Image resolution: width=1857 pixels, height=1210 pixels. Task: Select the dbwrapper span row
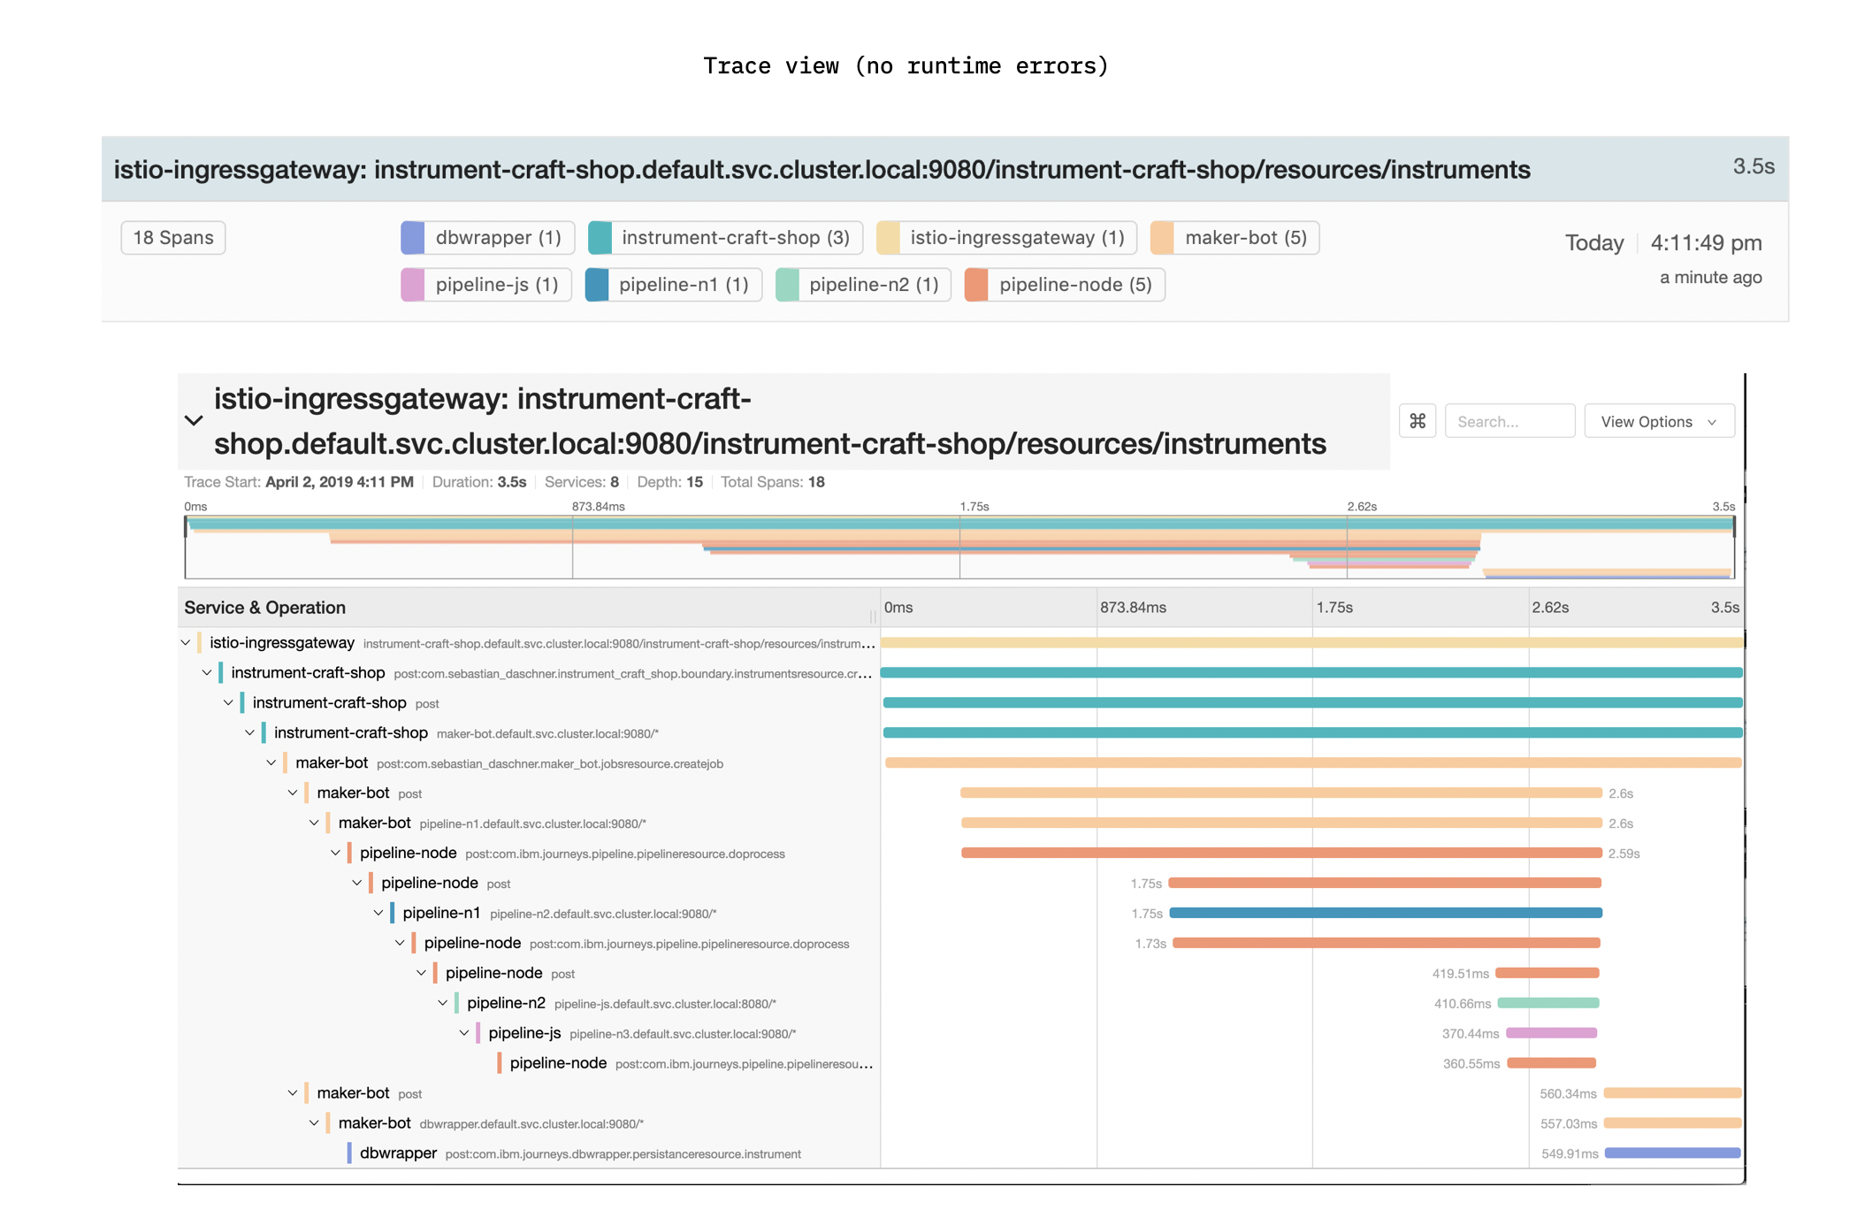398,1153
